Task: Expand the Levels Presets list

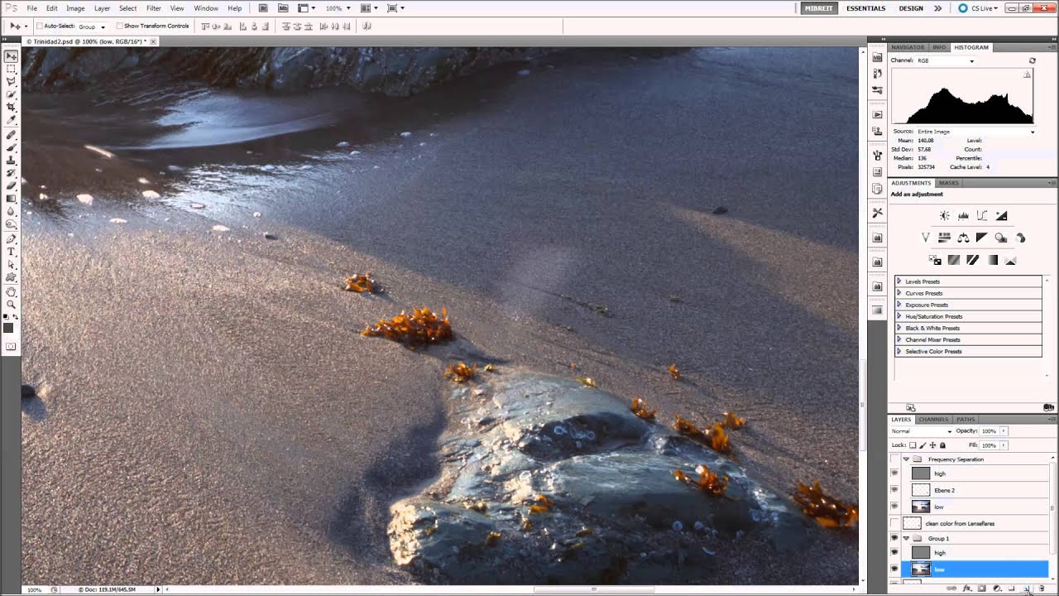Action: point(899,281)
